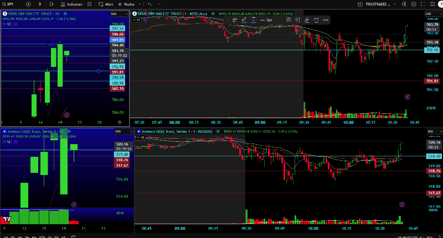The width and height of the screenshot is (443, 238).
Task: Click the horizontal line handle on SPY daily chart
Action: 99,71
